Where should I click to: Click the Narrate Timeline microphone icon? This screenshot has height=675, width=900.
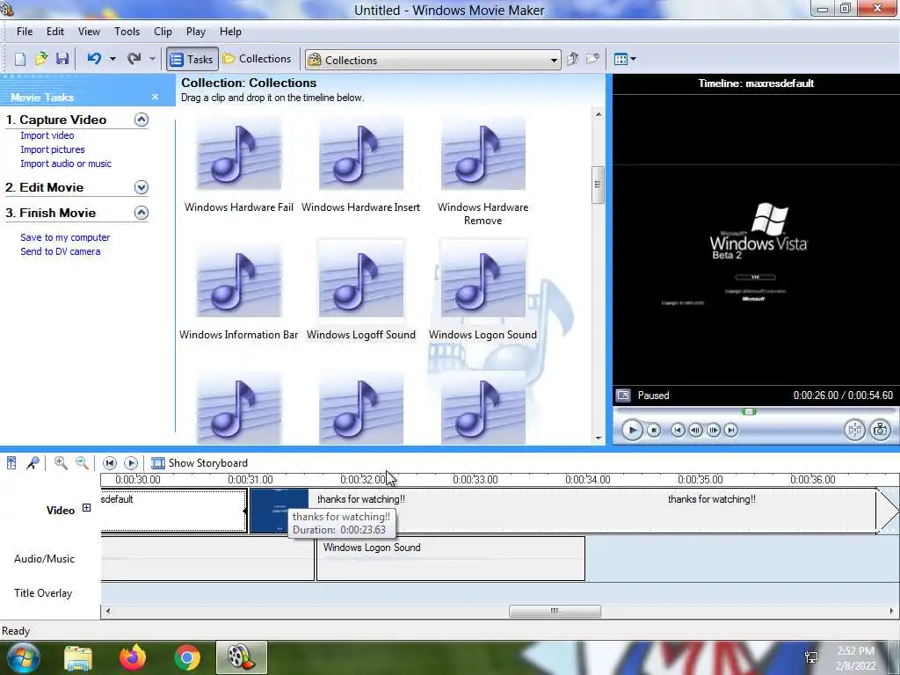pyautogui.click(x=33, y=462)
